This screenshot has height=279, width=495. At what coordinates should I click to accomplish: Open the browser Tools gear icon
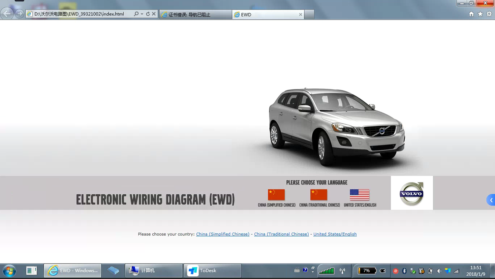[489, 14]
